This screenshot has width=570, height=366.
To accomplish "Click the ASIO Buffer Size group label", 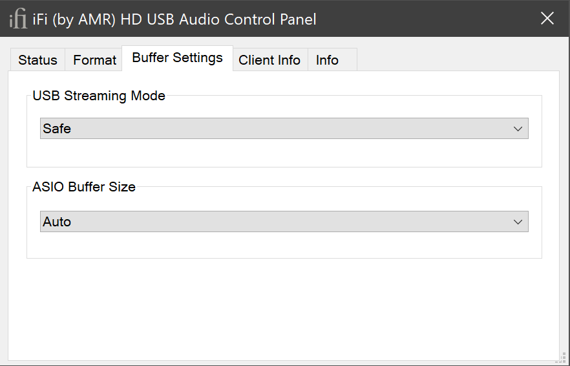I will coord(84,187).
